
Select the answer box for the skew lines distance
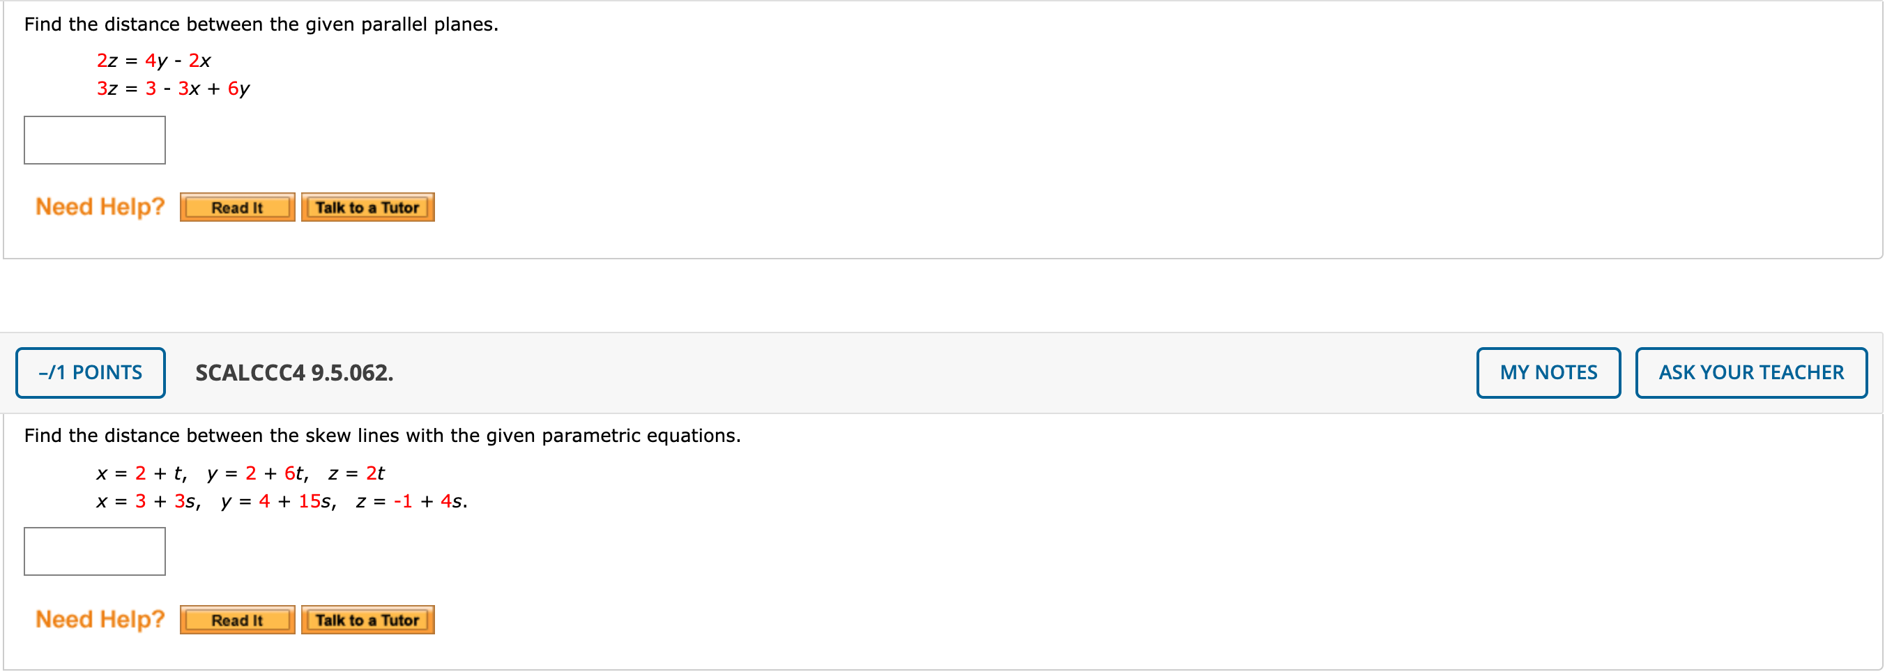point(93,551)
